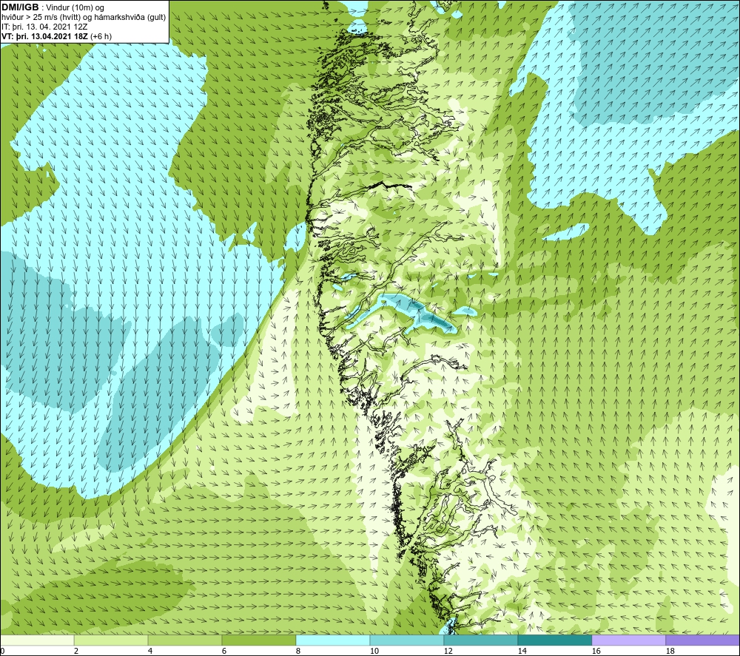Click the 'Vindur (10m) og' label
740x656 pixels.
75,7
